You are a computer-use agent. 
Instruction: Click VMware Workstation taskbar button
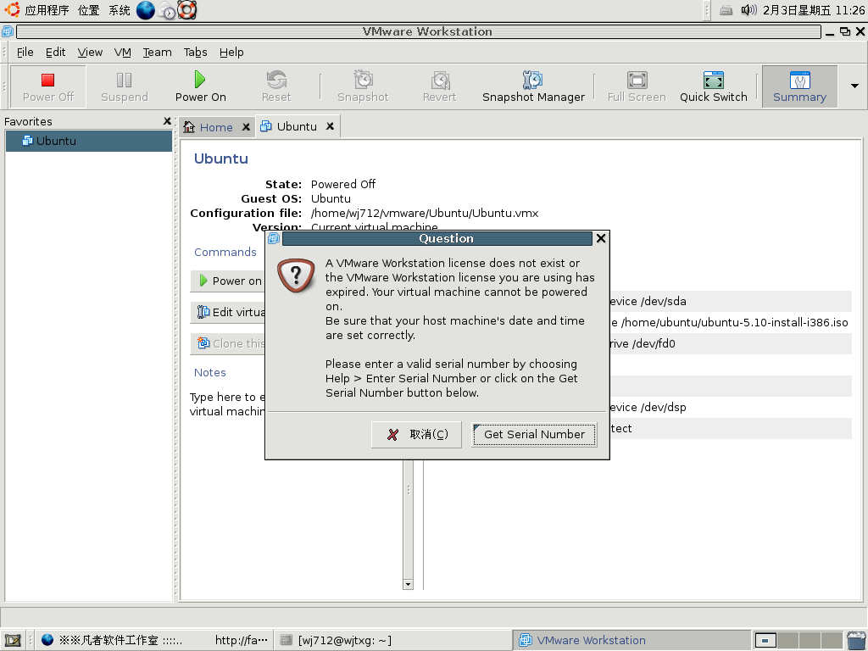click(631, 641)
